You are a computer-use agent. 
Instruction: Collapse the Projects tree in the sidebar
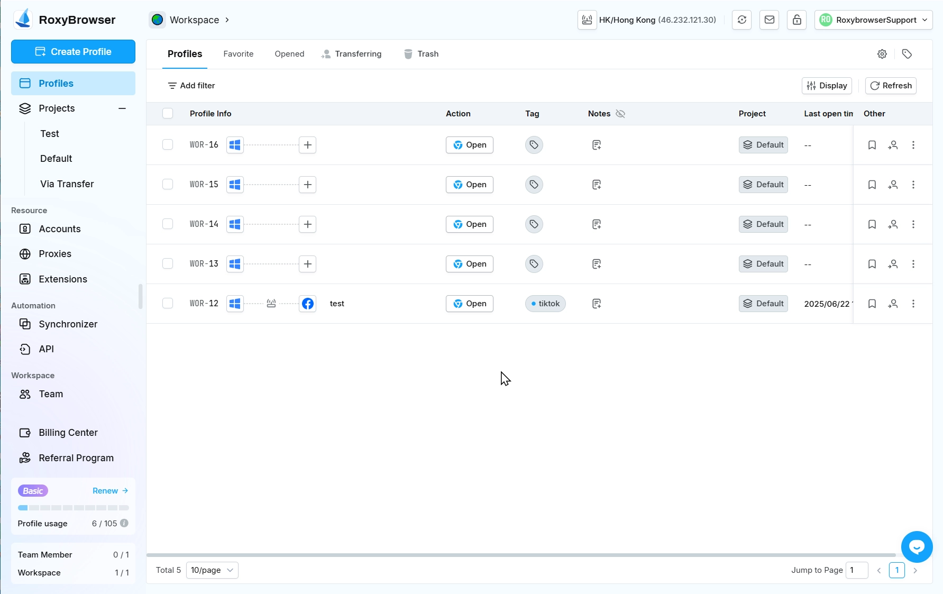tap(122, 108)
